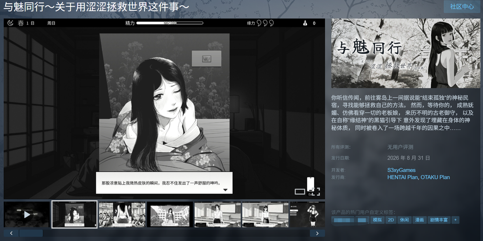Screen dimensions: 483x241
Task: Click the right arrow of thumbnail strip
Action: click(317, 233)
